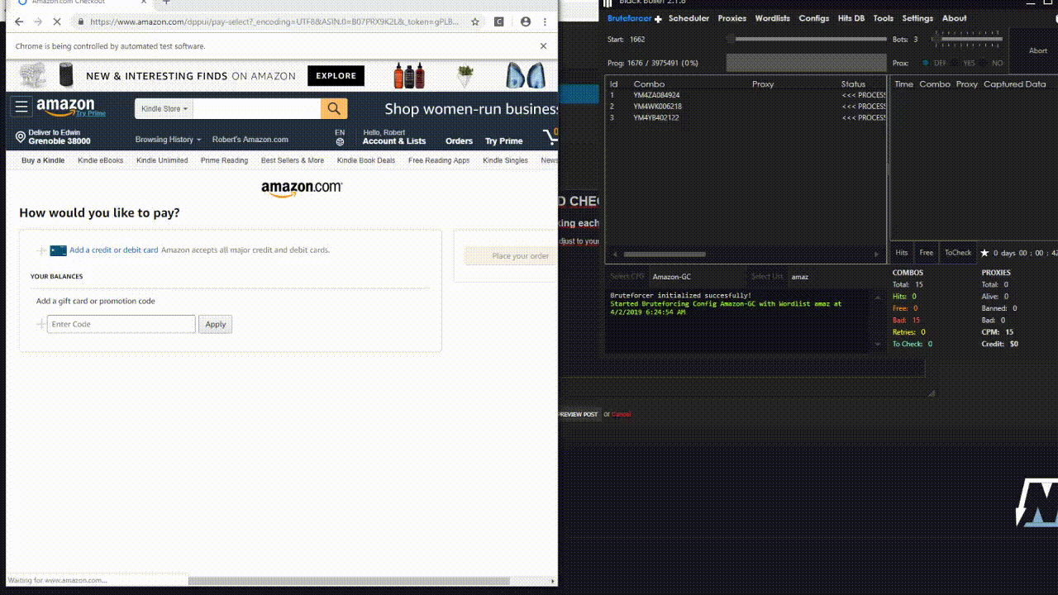The image size is (1058, 595).
Task: Expand the Browsing History dropdown
Action: [168, 140]
